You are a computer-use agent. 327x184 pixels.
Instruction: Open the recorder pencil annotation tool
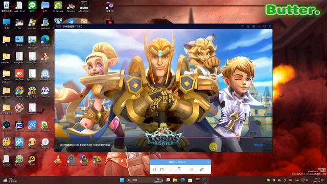click(x=201, y=170)
